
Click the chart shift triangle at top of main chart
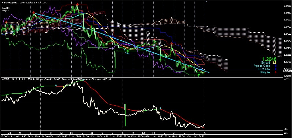pyautogui.click(x=206, y=1)
